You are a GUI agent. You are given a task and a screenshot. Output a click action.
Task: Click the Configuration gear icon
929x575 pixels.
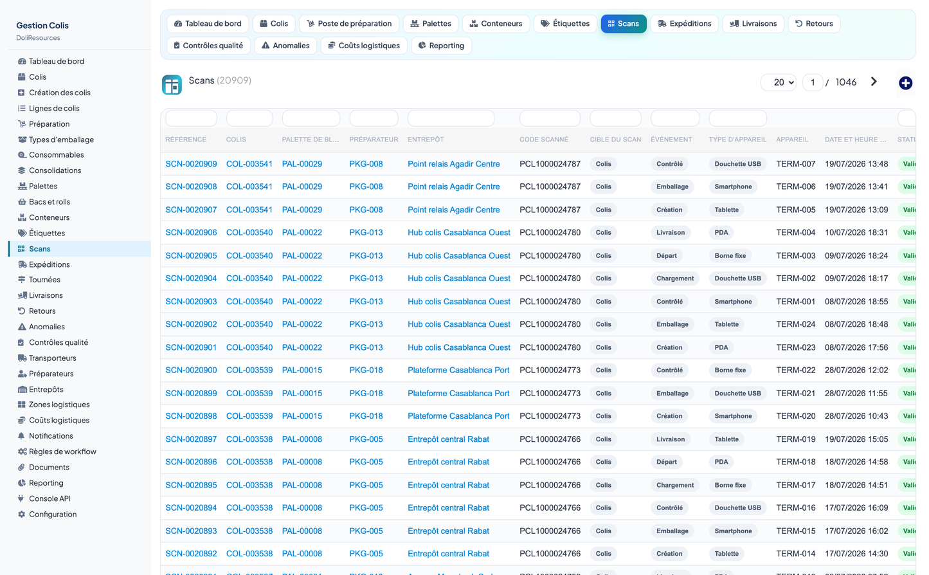click(x=22, y=515)
